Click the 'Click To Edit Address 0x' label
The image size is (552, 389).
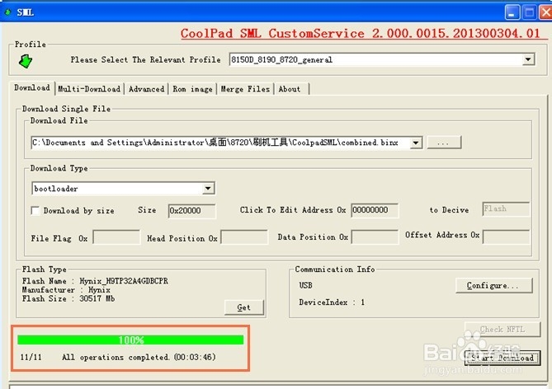[293, 210]
